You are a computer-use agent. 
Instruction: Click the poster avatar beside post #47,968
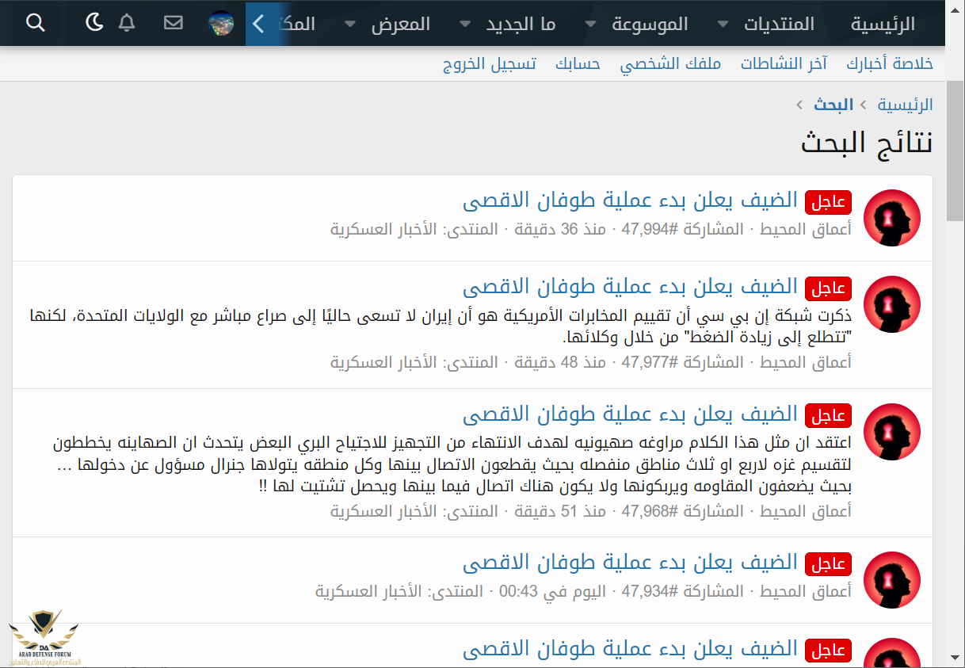[891, 432]
